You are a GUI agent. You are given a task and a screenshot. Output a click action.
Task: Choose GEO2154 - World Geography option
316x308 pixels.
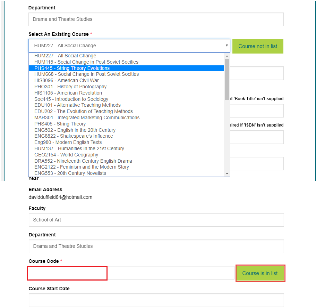tap(66, 155)
